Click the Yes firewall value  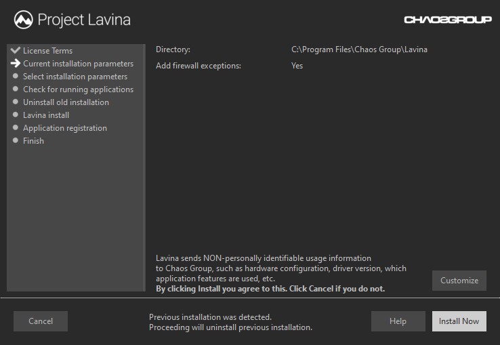pyautogui.click(x=297, y=66)
